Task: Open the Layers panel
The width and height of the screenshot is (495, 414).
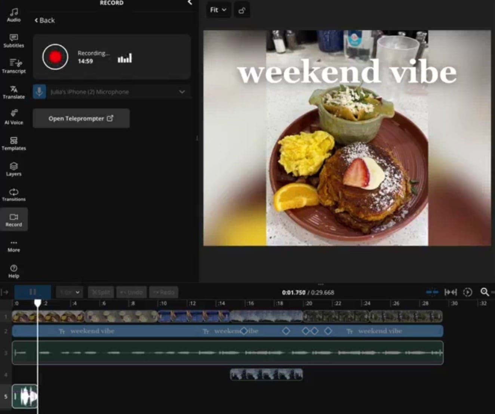Action: pos(14,169)
